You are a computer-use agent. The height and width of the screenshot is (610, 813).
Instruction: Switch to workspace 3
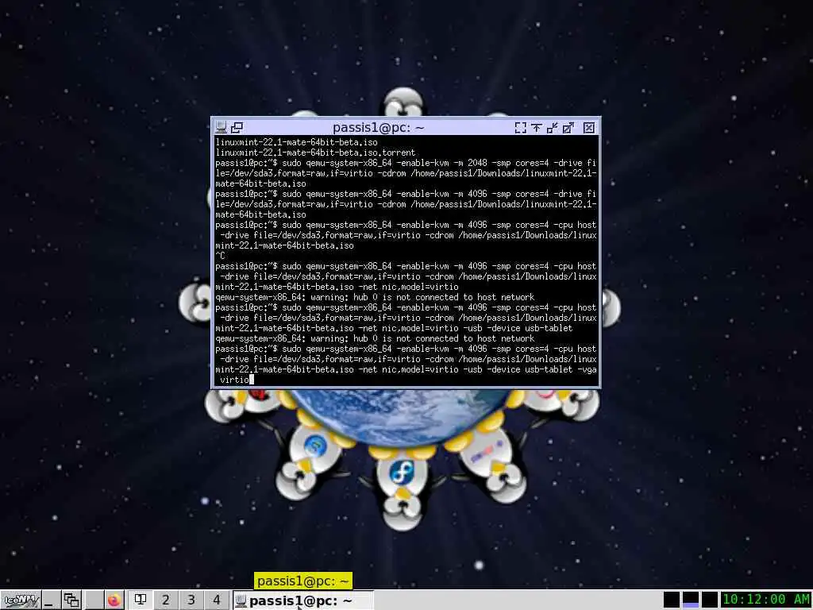[x=191, y=600]
